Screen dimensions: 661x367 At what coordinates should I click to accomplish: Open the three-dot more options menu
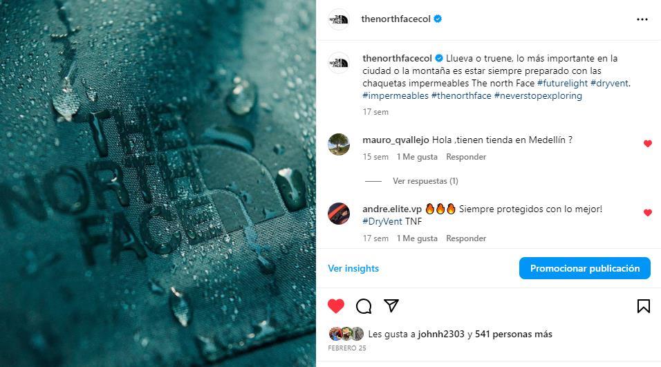click(x=642, y=19)
